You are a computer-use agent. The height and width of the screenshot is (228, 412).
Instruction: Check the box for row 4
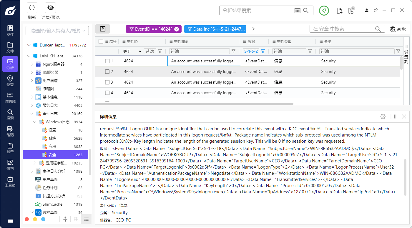[x=107, y=93]
